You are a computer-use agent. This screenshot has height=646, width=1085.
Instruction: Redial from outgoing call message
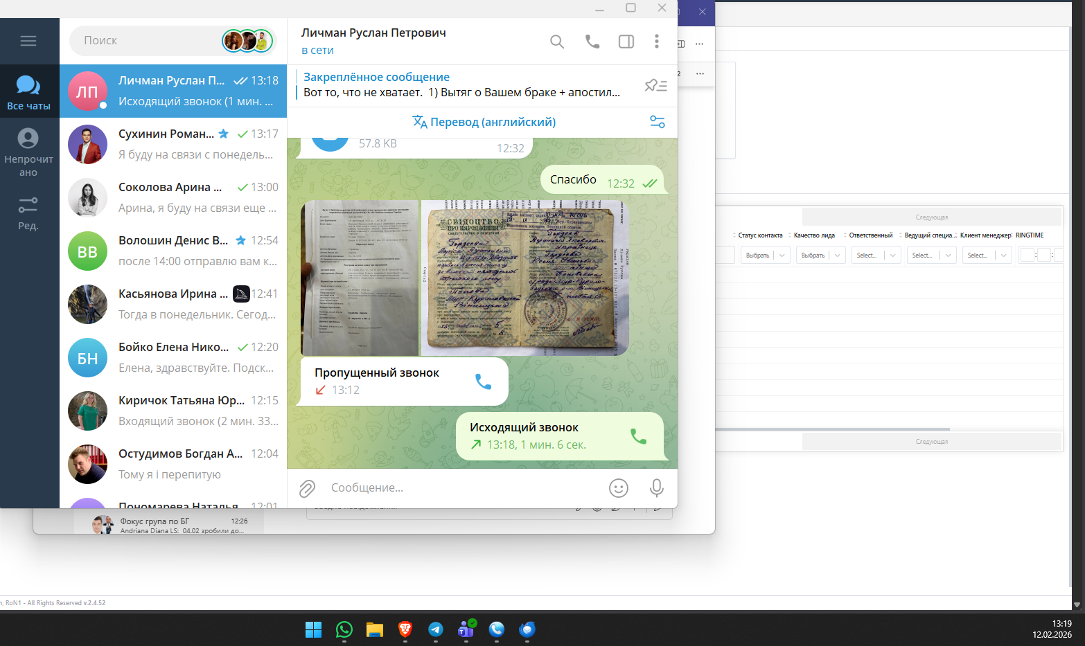[x=638, y=436]
